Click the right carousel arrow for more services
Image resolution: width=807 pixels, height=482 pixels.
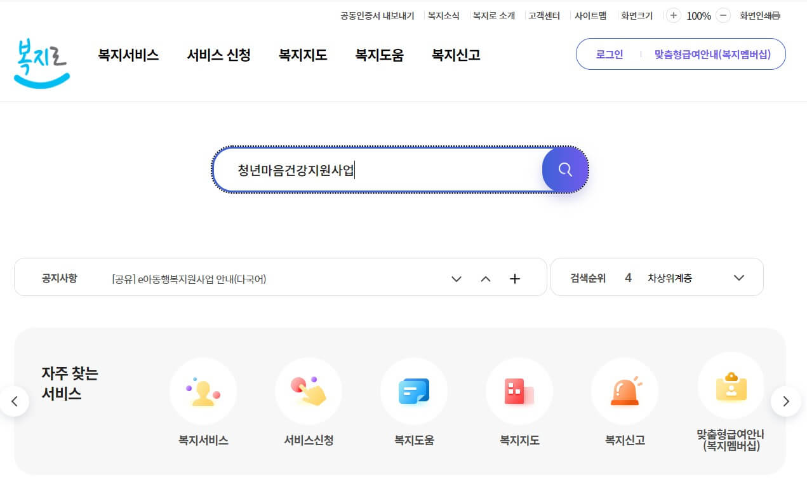786,401
